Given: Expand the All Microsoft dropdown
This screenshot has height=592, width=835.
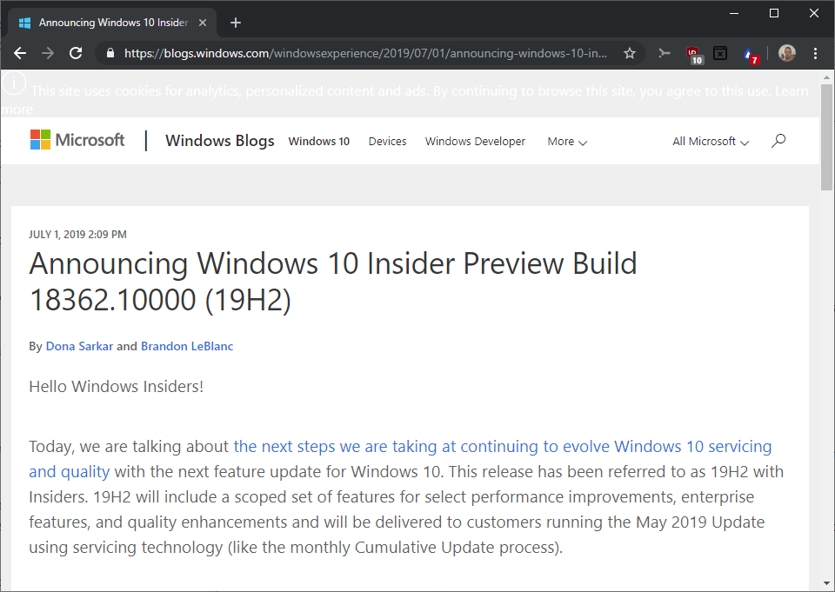Looking at the screenshot, I should click(711, 141).
